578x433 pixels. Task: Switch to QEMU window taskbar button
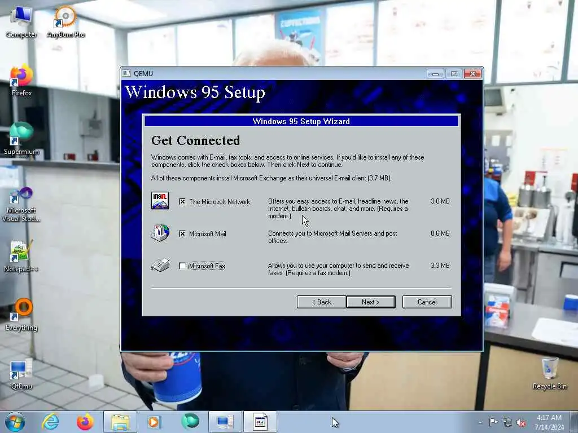225,422
